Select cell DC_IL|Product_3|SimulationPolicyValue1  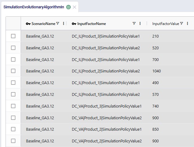106,36
